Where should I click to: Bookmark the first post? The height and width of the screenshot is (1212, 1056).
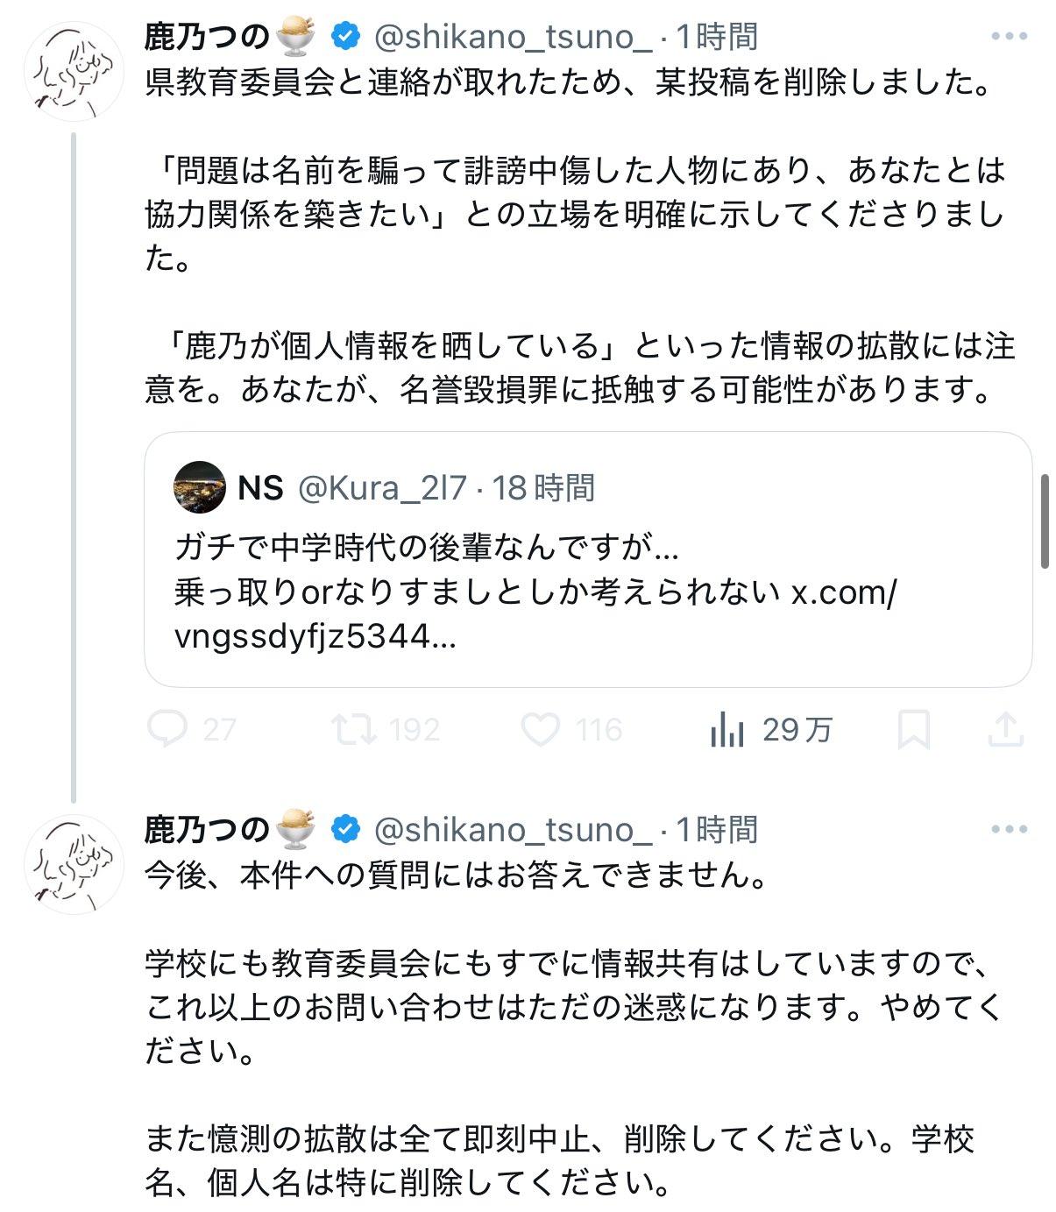click(x=913, y=729)
